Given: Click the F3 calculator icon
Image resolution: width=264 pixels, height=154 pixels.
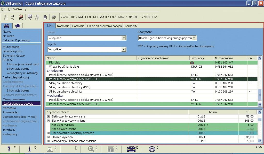Looking at the screenshot, I should click(50, 149).
